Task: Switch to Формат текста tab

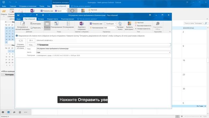Action: click(53, 19)
